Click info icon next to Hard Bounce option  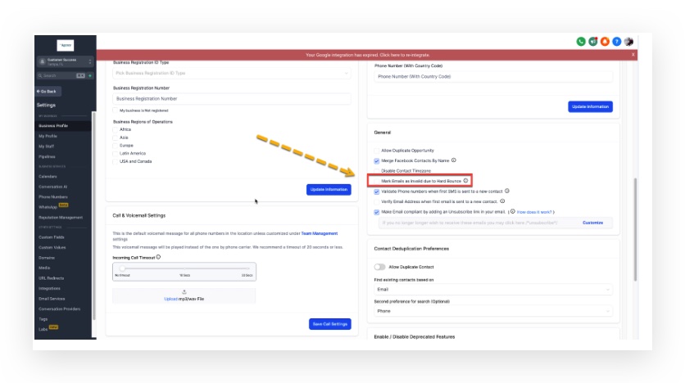(465, 180)
